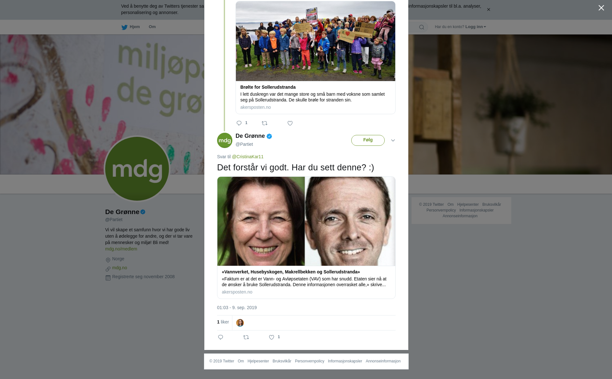
Task: Like the Brølte for Sollerudstranda tweet
Action: pyautogui.click(x=290, y=123)
